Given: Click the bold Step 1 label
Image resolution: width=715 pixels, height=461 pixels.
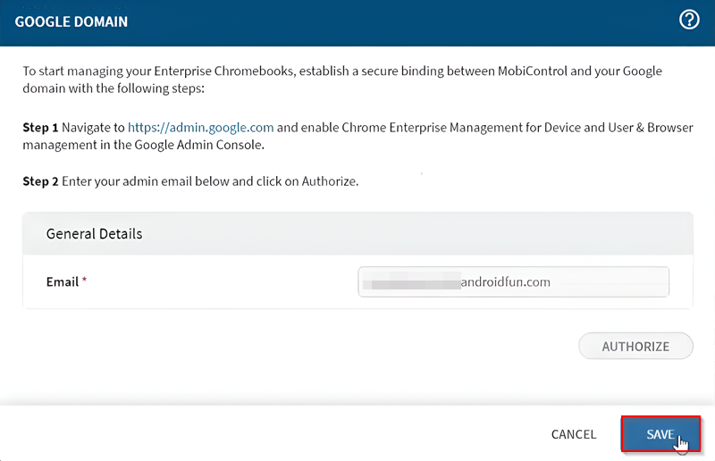Looking at the screenshot, I should 40,128.
